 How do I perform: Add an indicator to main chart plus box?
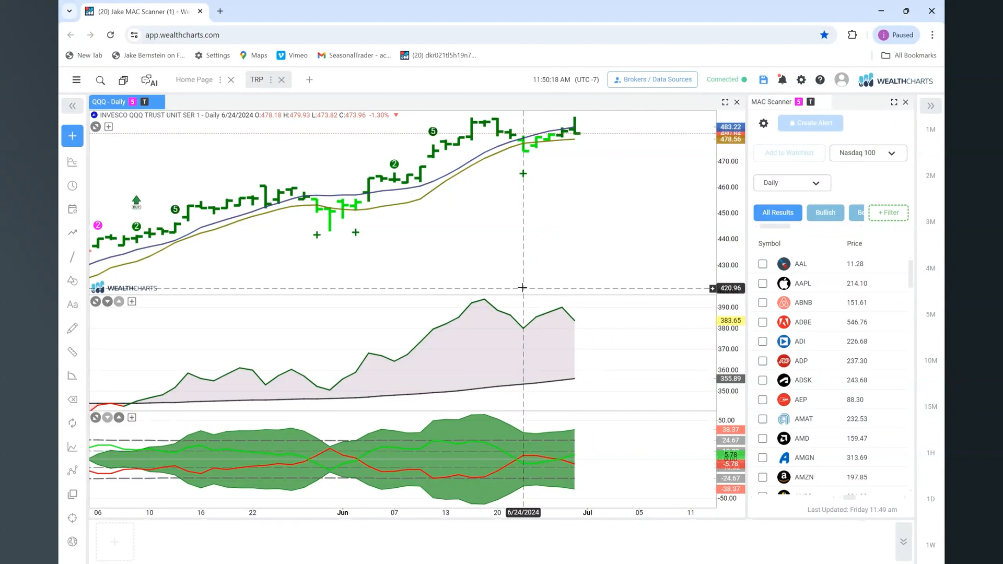[x=109, y=127]
